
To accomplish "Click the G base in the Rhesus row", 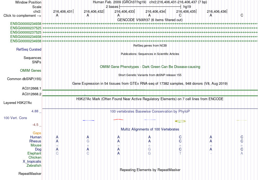I will click(x=88, y=141).
